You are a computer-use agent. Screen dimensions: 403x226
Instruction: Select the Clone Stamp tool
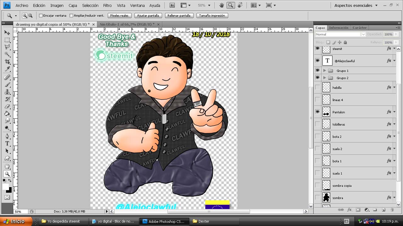(7, 92)
